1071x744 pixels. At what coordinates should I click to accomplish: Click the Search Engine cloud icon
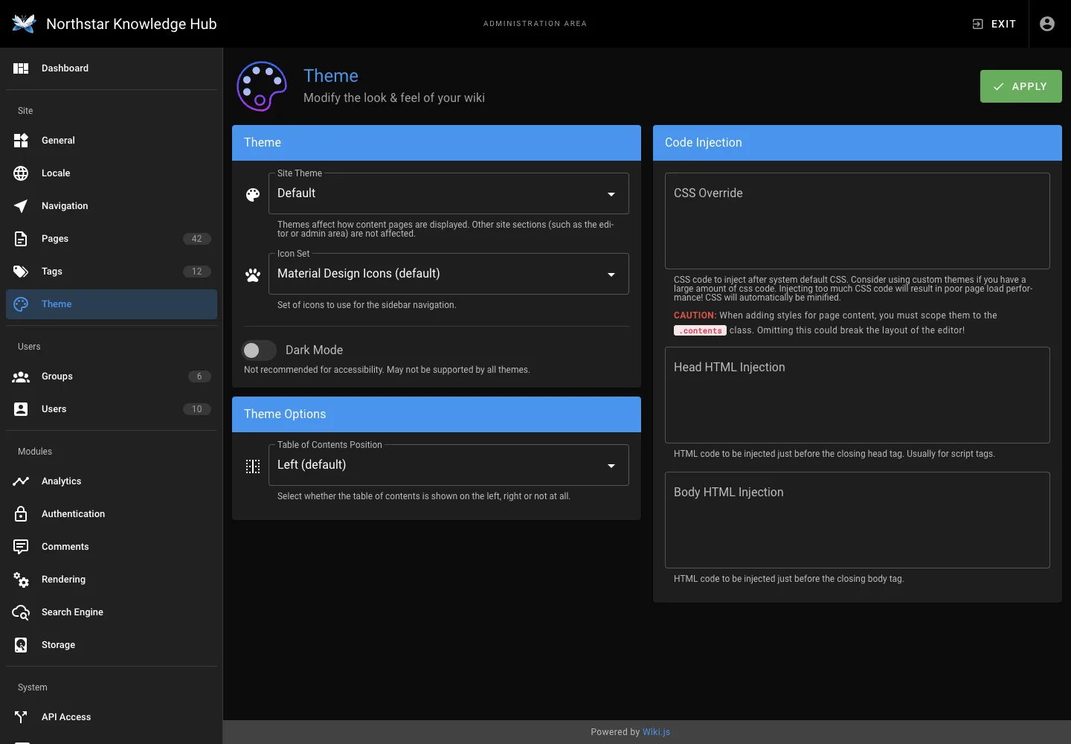[21, 612]
